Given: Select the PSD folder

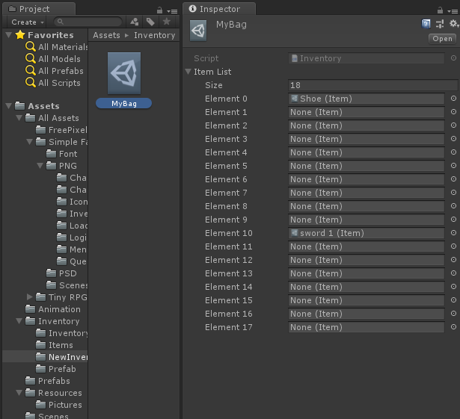Looking at the screenshot, I should 61,273.
